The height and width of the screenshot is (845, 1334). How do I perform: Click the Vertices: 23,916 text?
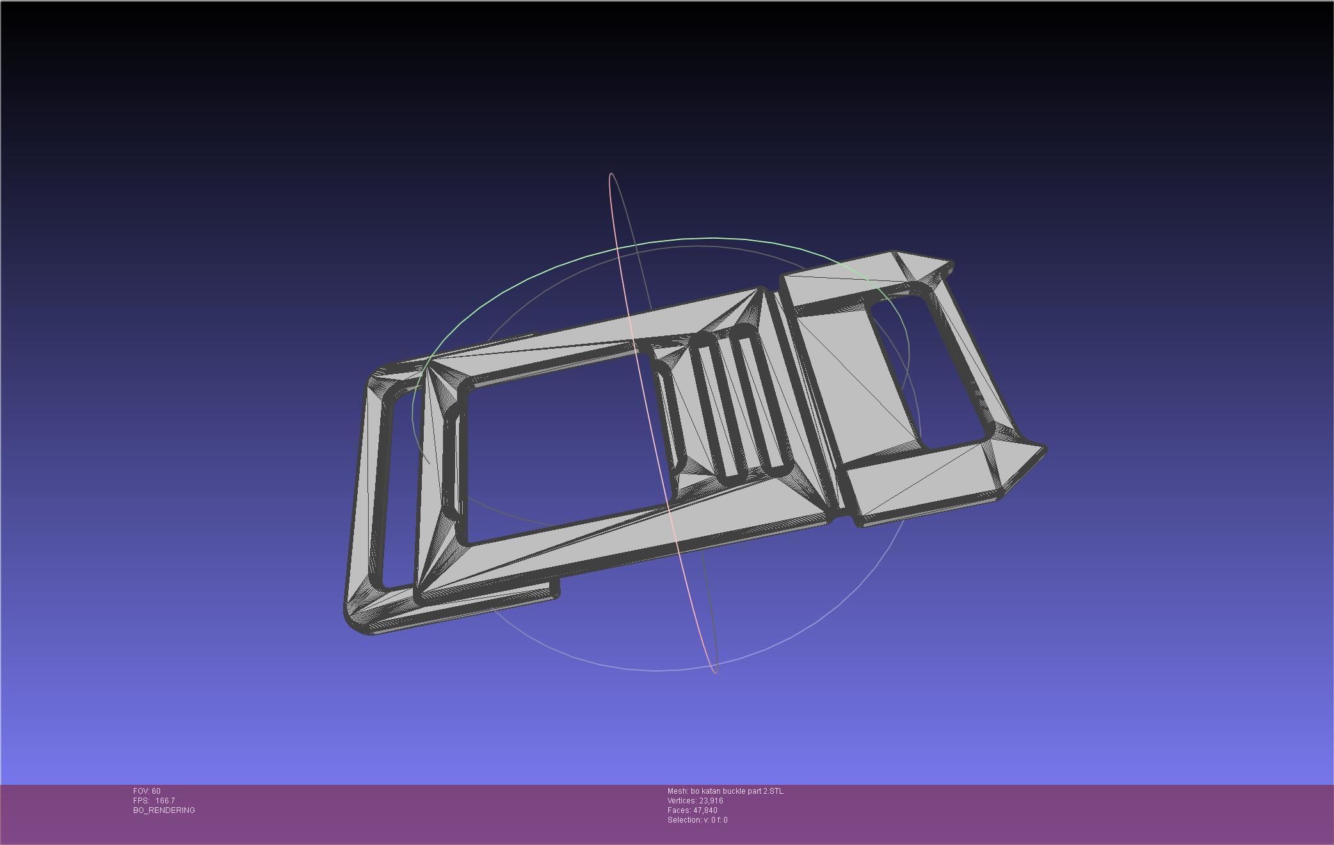(x=695, y=801)
